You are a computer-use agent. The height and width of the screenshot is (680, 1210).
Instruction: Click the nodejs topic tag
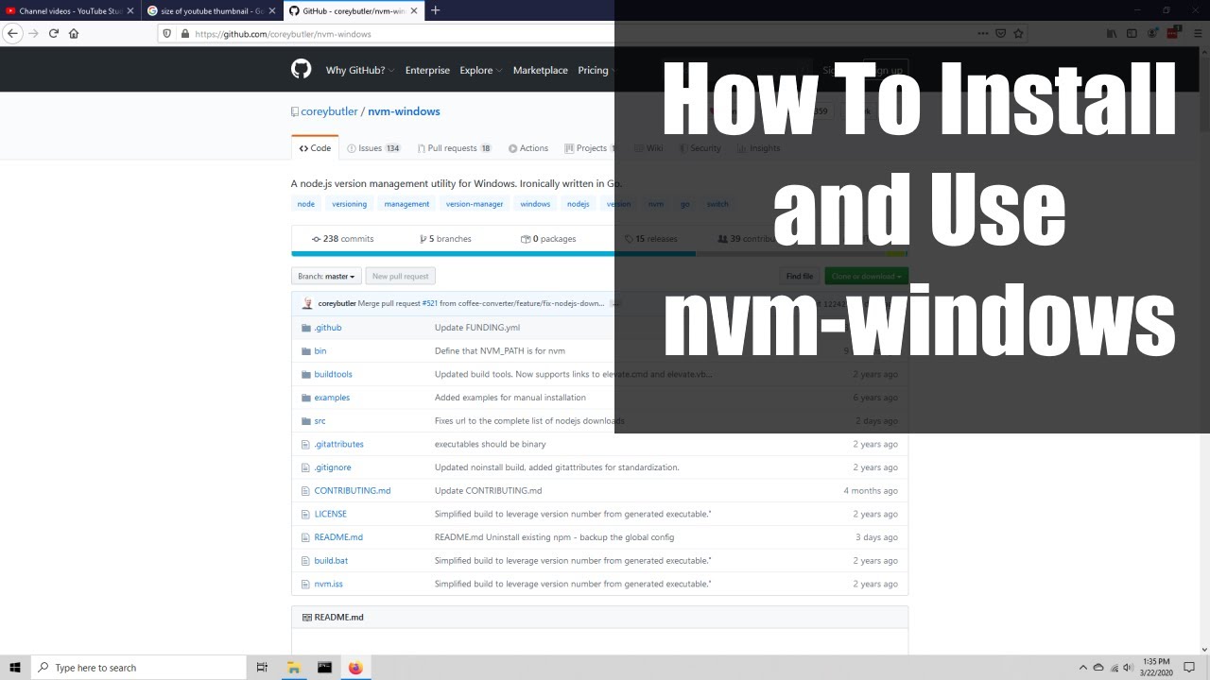[x=578, y=204]
